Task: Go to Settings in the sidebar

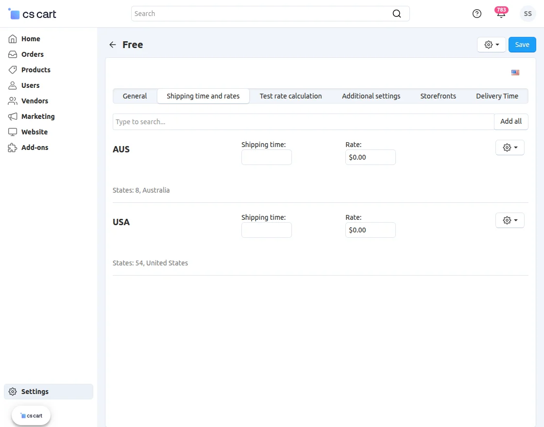Action: pyautogui.click(x=34, y=392)
